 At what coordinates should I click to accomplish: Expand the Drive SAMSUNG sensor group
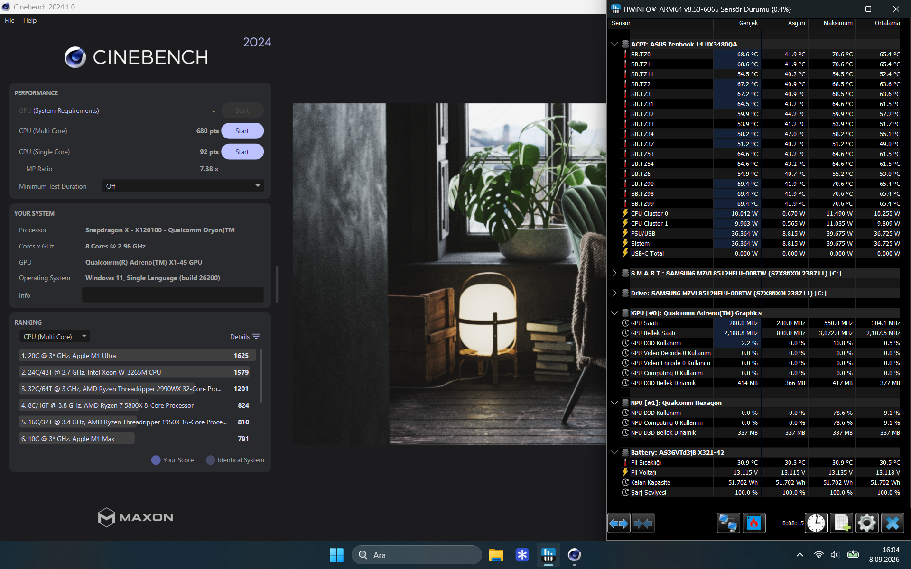point(614,293)
